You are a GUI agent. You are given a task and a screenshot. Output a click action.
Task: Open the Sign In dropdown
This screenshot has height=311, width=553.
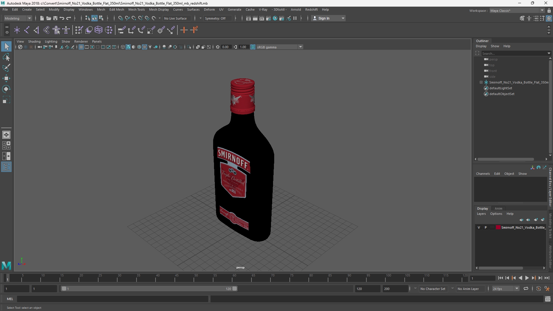coord(328,18)
